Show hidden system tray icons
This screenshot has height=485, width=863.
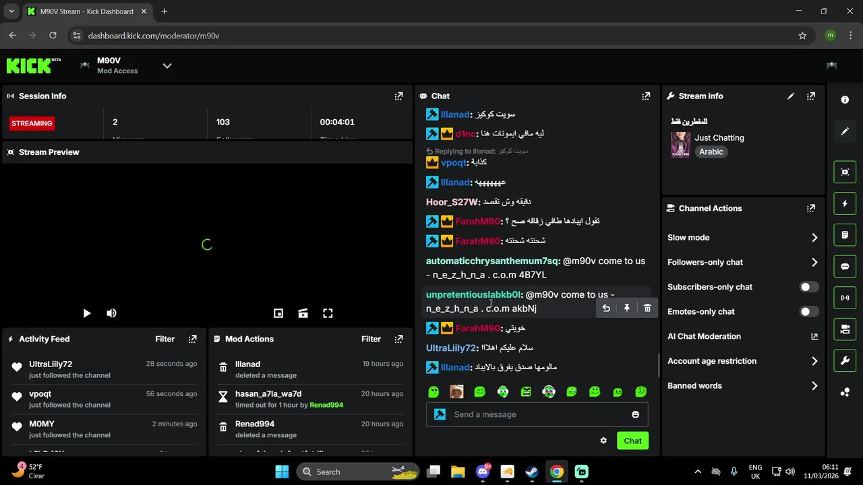pyautogui.click(x=698, y=472)
